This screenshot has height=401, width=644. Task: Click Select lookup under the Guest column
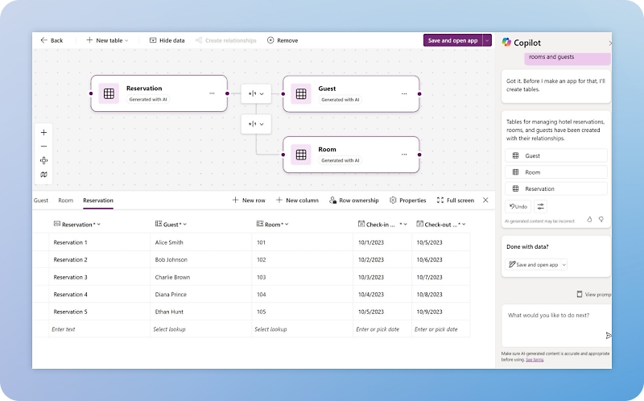pos(200,329)
